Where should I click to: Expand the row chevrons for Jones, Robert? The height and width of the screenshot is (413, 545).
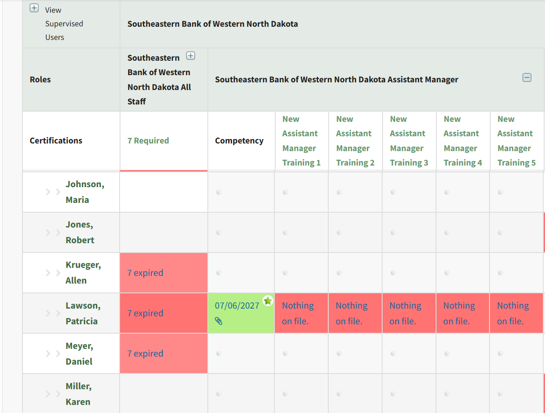click(x=53, y=232)
